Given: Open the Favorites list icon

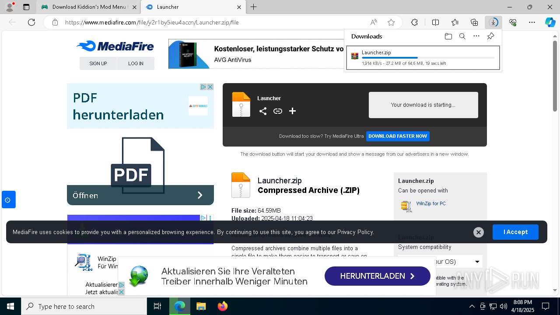Looking at the screenshot, I should [455, 22].
